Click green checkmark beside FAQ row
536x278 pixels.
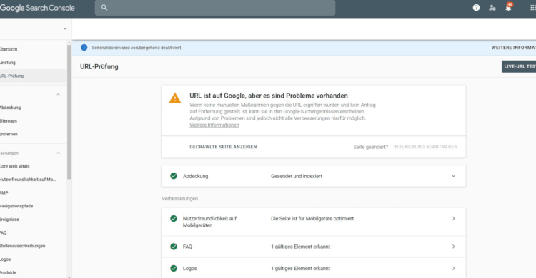174,246
